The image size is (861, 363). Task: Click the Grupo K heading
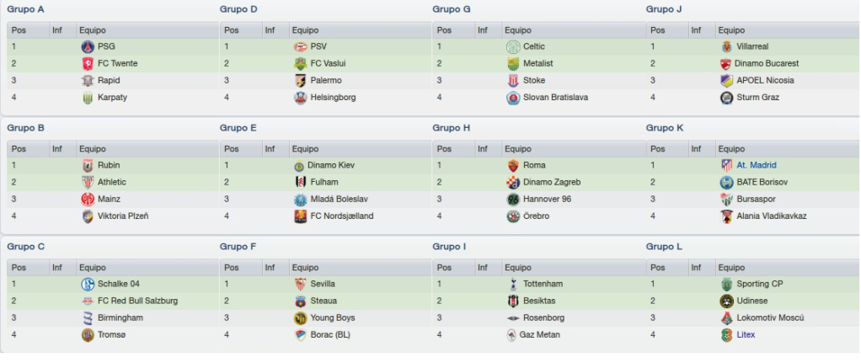tap(665, 128)
